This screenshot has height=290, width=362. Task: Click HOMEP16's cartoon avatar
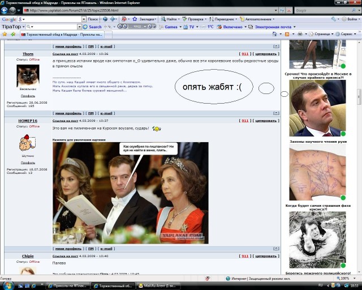tap(27, 143)
